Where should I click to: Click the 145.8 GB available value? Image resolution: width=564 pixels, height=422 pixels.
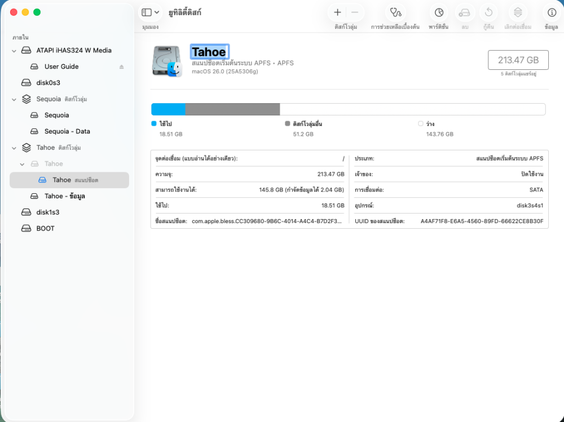click(301, 190)
